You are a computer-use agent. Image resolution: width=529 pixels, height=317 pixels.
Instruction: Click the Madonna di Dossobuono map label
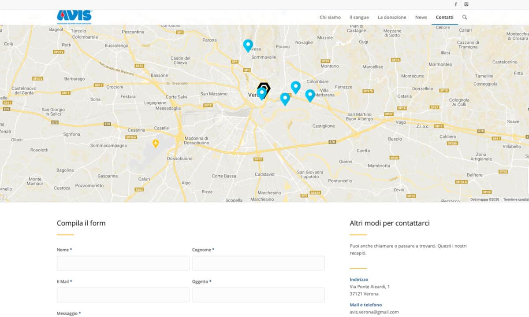[197, 140]
